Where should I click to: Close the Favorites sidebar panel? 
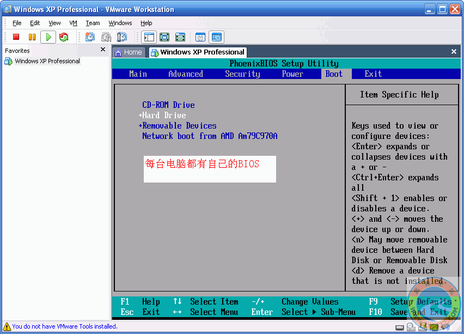(103, 50)
